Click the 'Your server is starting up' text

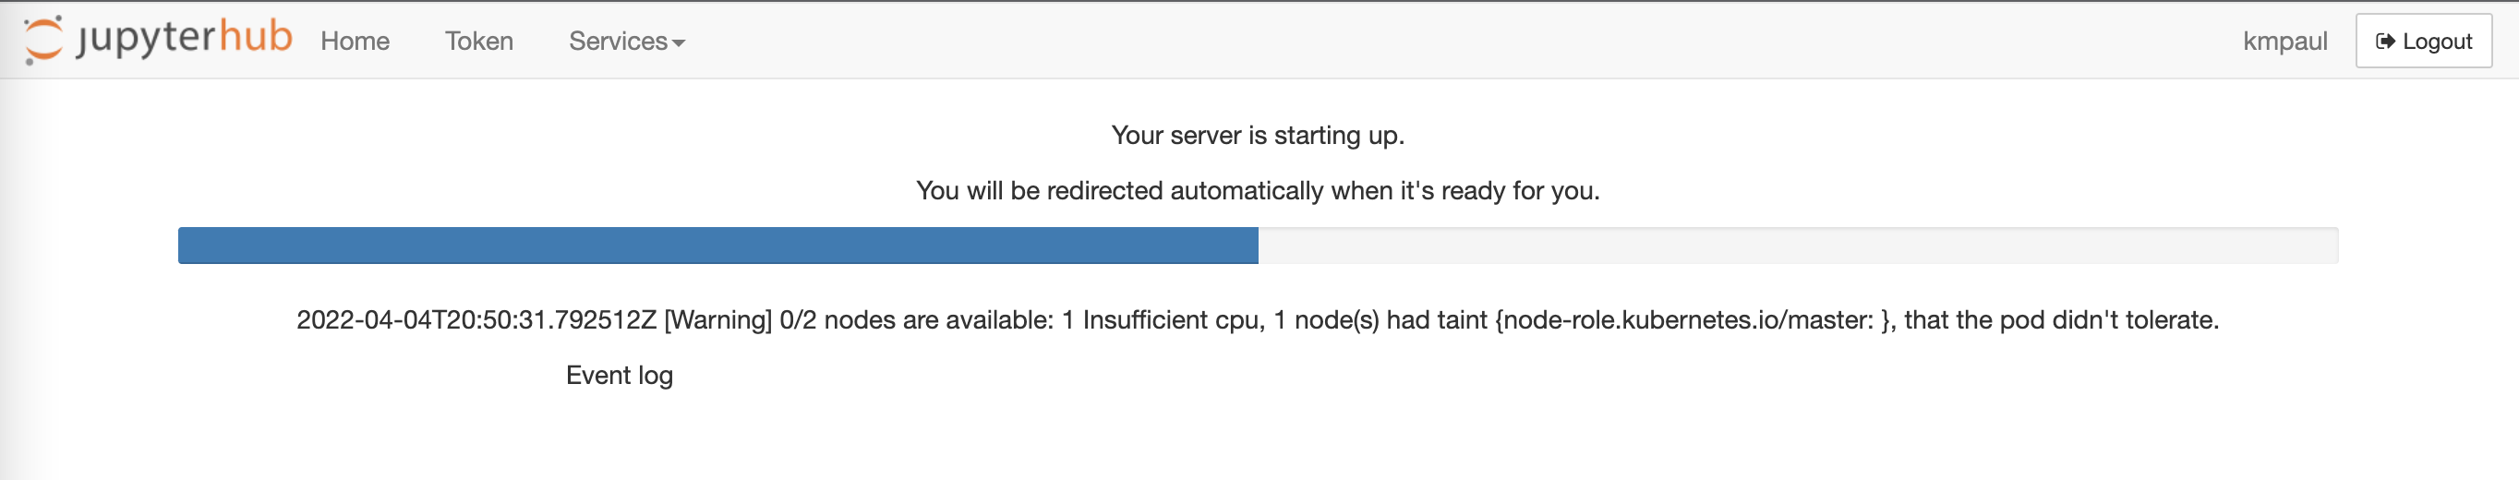[1258, 135]
